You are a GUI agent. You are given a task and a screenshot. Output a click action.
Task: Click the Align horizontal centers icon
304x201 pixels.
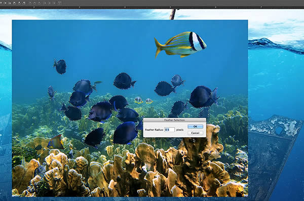coord(19,3)
